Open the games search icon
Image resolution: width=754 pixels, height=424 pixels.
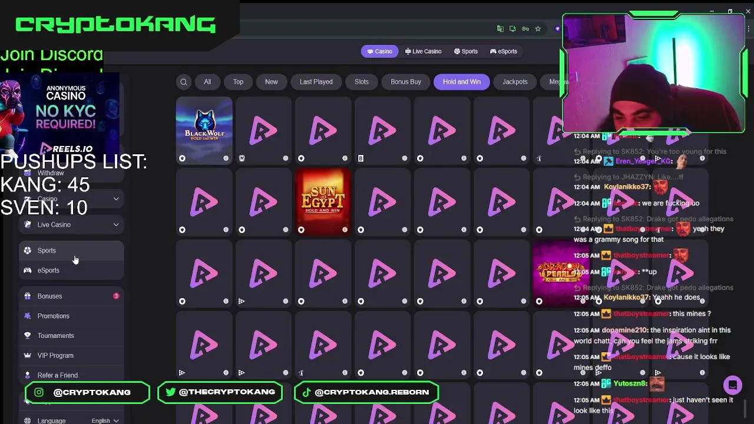click(x=184, y=82)
